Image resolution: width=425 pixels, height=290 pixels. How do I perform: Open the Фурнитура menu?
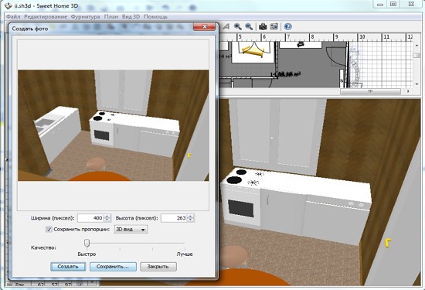point(85,16)
